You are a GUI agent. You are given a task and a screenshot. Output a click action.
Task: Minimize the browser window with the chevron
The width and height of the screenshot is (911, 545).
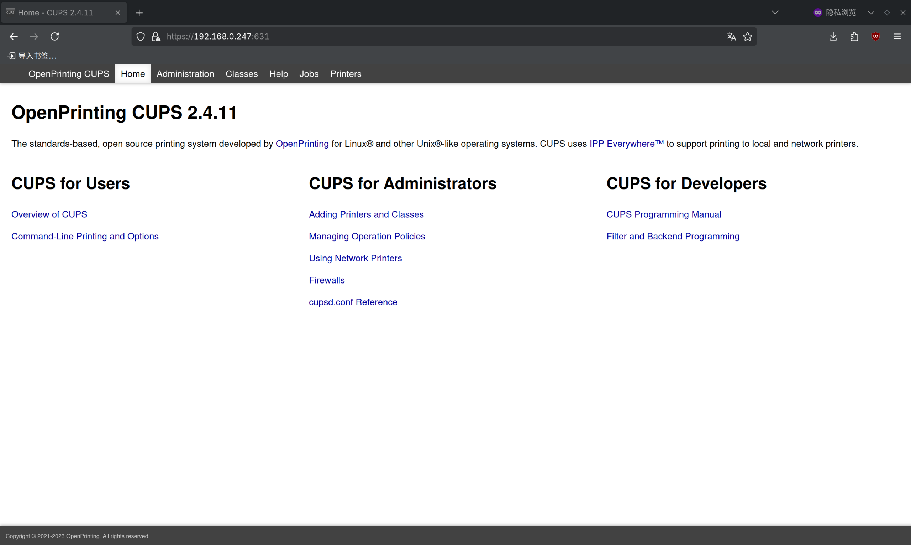point(871,12)
